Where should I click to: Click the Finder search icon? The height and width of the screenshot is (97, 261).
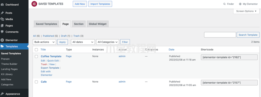point(225,4)
